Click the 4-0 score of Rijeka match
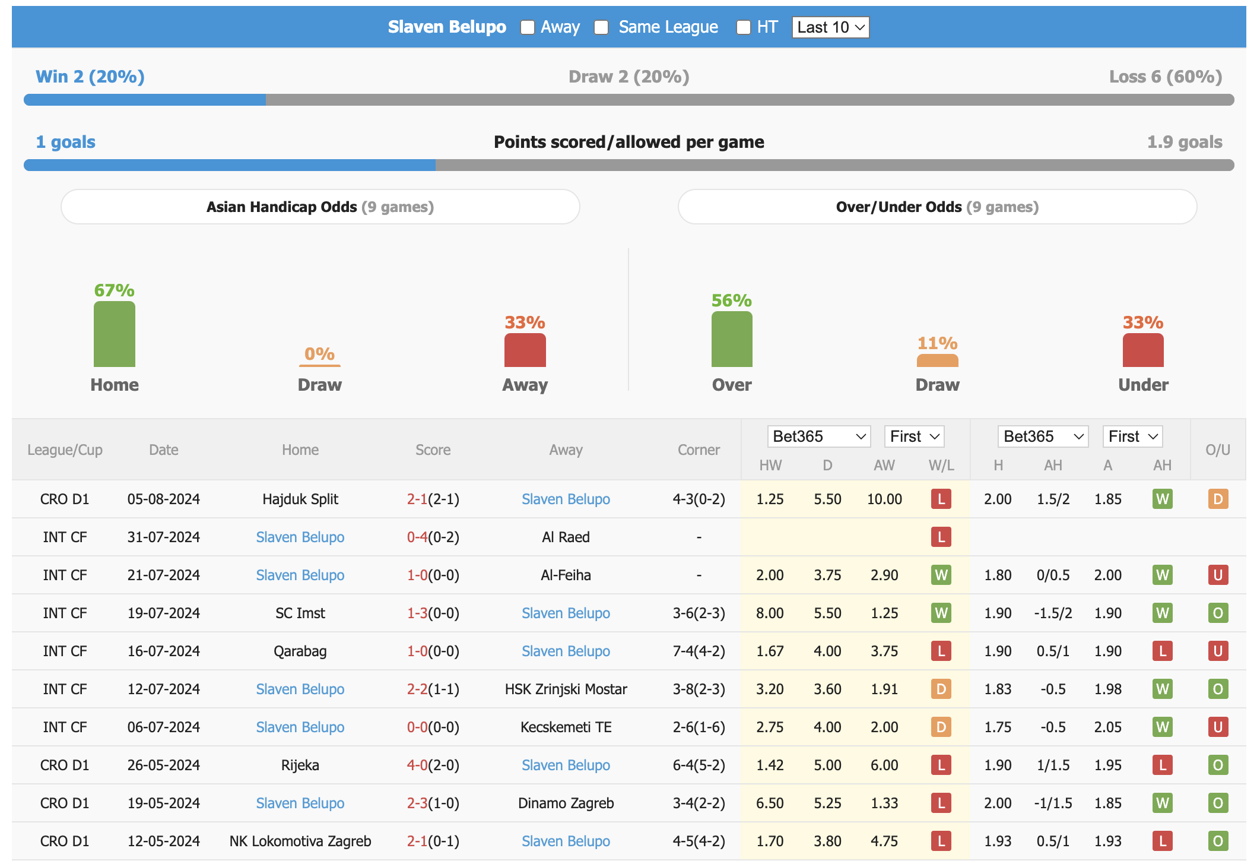The height and width of the screenshot is (867, 1257). click(x=417, y=765)
